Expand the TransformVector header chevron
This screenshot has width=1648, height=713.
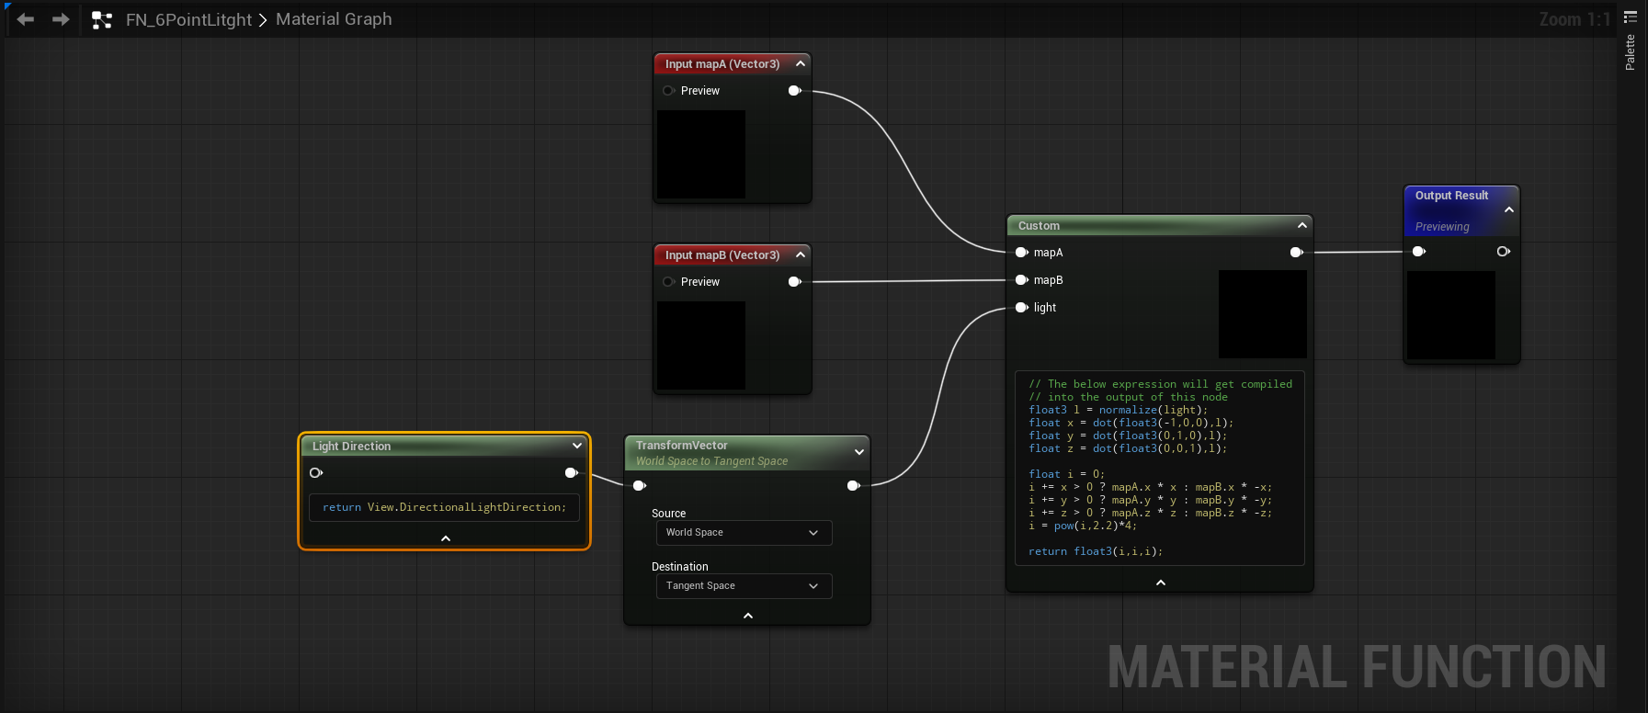(859, 452)
